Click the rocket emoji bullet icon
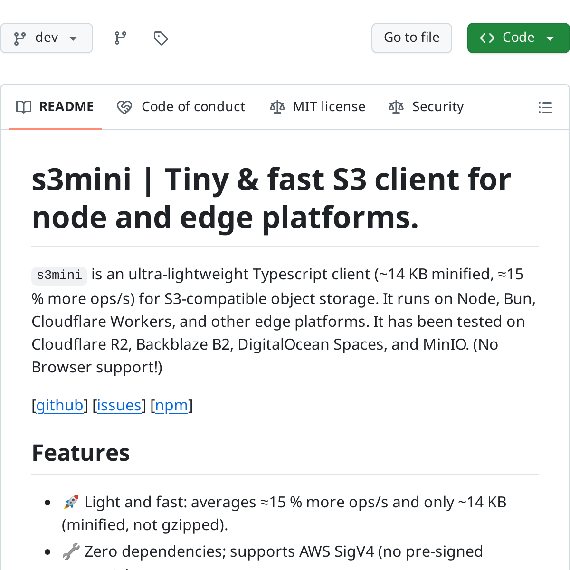This screenshot has width=570, height=570. [x=71, y=502]
